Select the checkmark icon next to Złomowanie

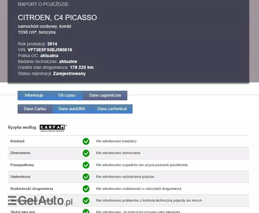point(86,153)
